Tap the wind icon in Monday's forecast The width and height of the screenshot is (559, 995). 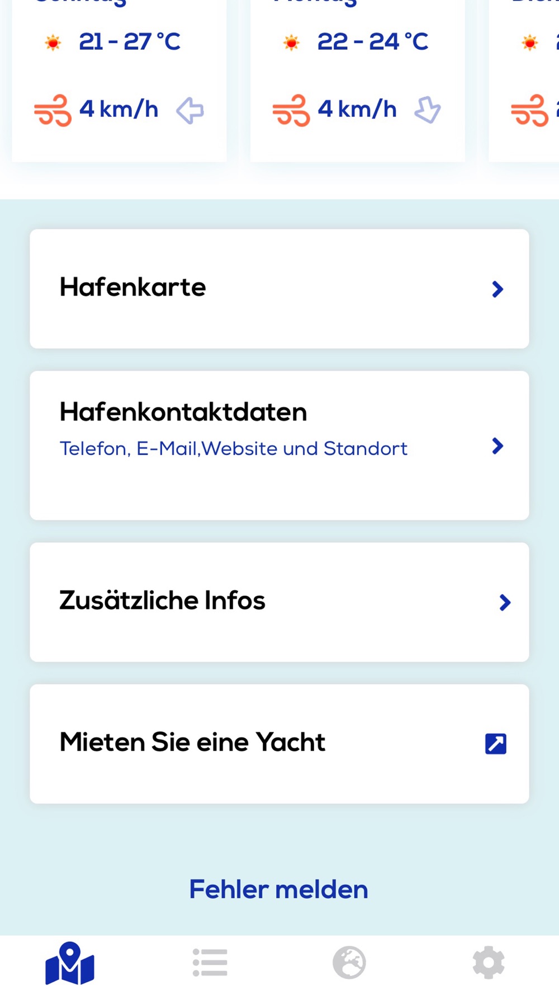tap(291, 110)
